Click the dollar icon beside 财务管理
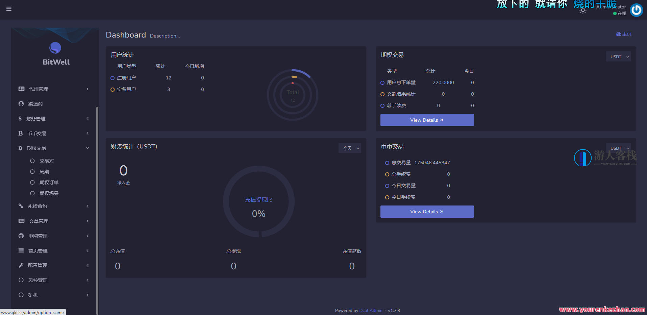This screenshot has width=647, height=315. [21, 118]
